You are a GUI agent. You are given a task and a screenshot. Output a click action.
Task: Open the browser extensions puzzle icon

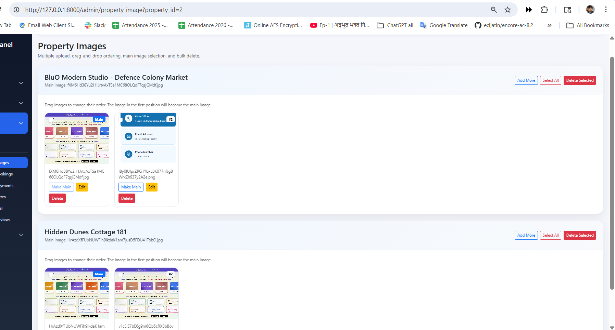pos(544,10)
